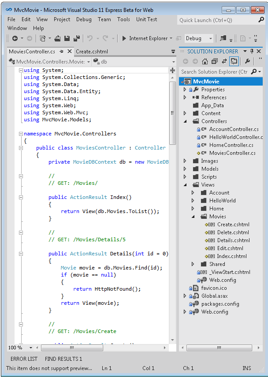Click the New Project toolbar icon
This screenshot has width=268, height=378.
coord(43,38)
